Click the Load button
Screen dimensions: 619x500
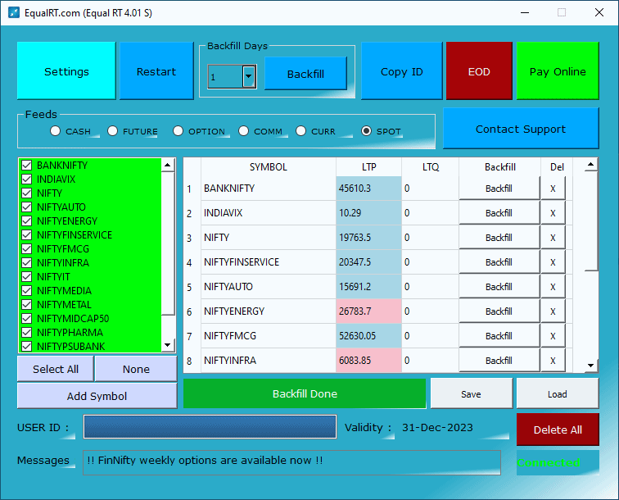click(x=557, y=393)
